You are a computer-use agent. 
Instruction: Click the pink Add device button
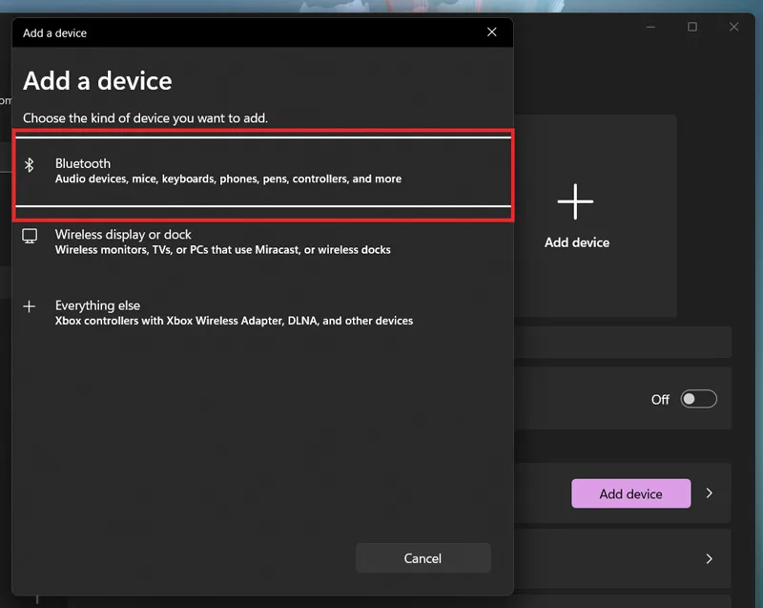point(630,493)
